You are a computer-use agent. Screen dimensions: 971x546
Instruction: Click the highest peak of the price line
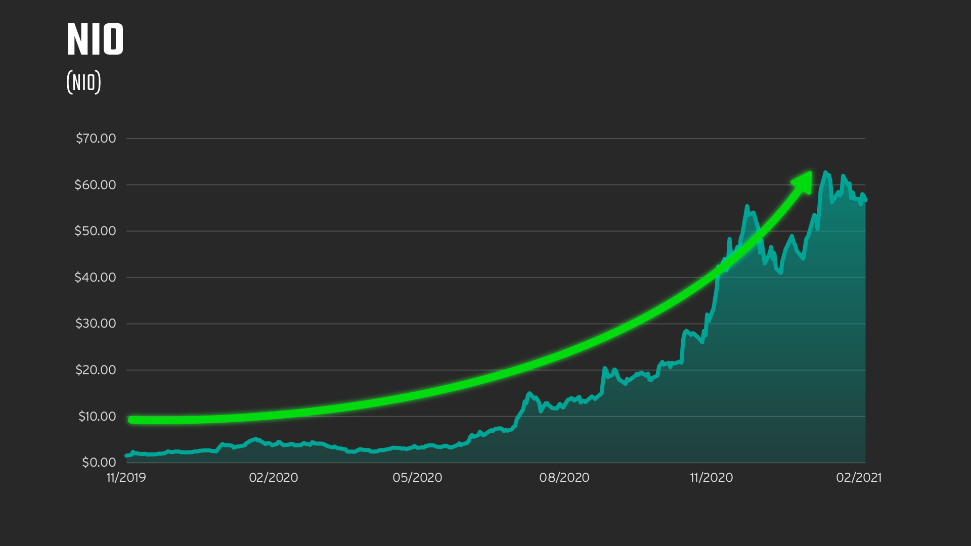(825, 172)
